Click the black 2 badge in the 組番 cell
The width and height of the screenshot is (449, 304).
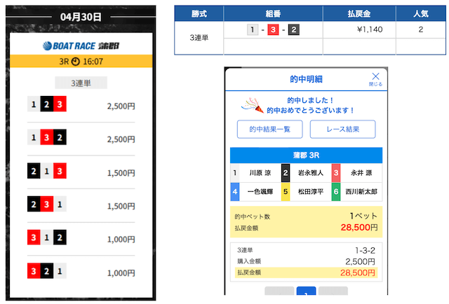pos(294,29)
